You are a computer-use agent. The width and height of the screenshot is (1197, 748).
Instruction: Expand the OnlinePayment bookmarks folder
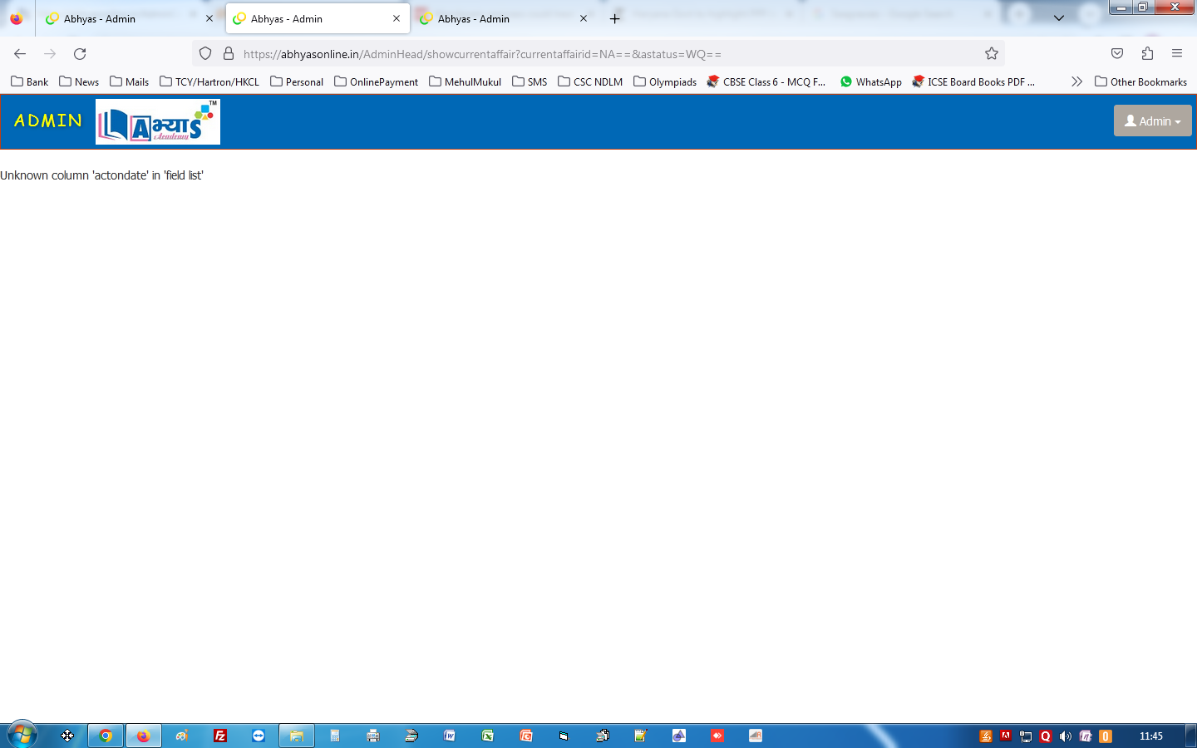(x=376, y=81)
